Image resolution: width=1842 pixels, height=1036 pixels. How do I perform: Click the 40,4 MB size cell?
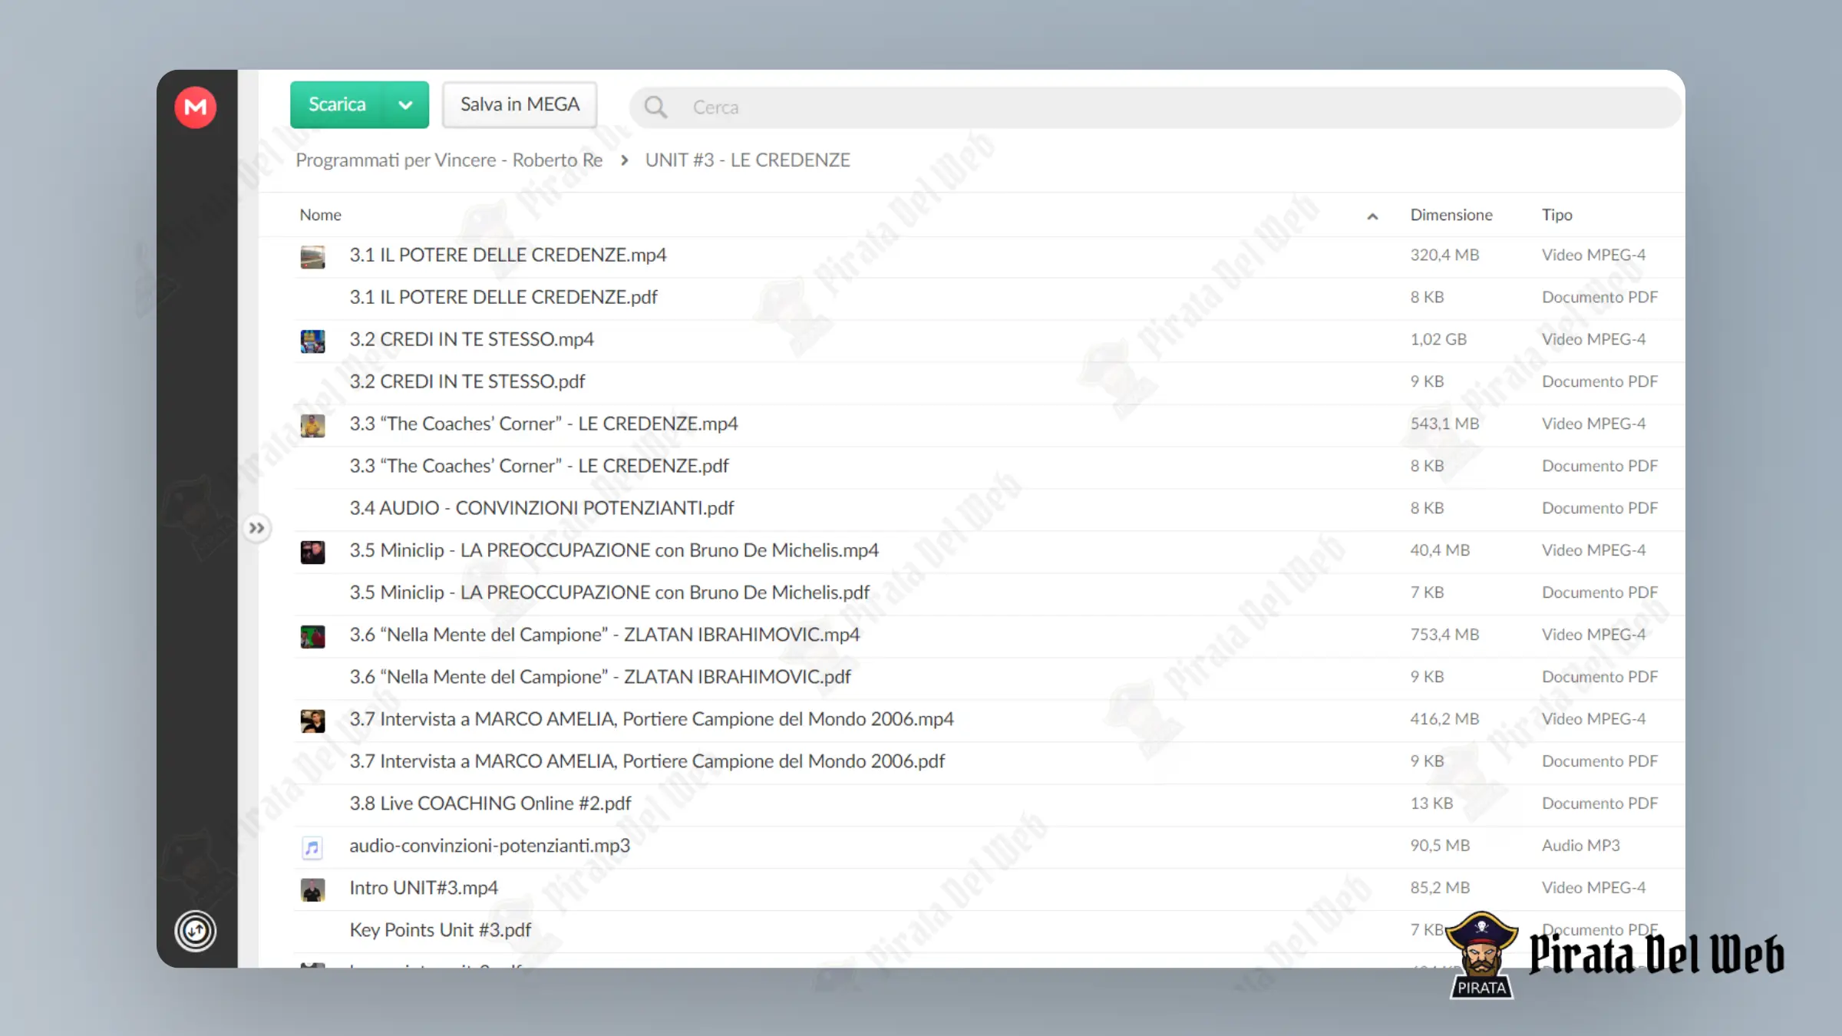[x=1440, y=550]
